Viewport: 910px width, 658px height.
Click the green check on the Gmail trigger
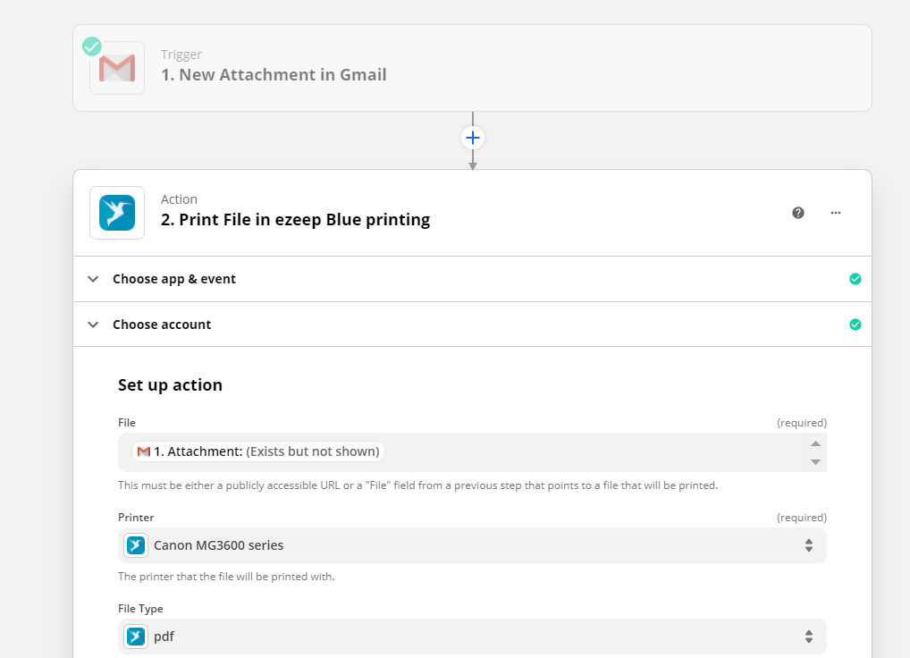coord(92,46)
